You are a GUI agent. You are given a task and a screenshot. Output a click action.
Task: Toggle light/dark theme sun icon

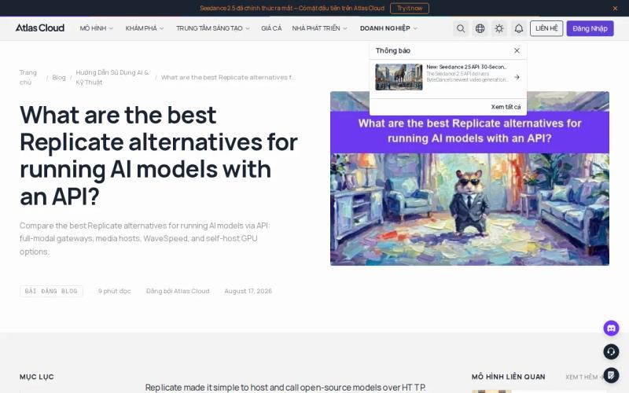499,28
